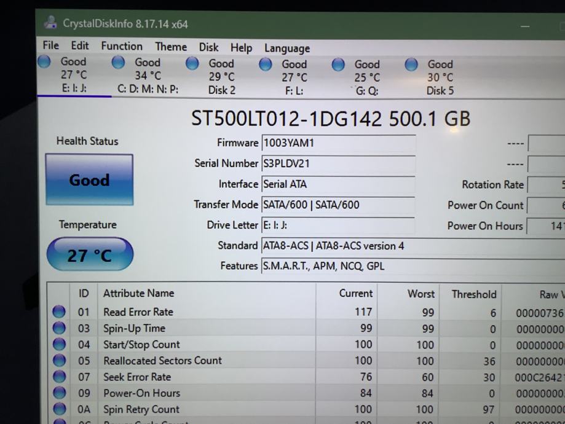
Task: Click status orb of E: I: J: disk
Action: tap(44, 61)
